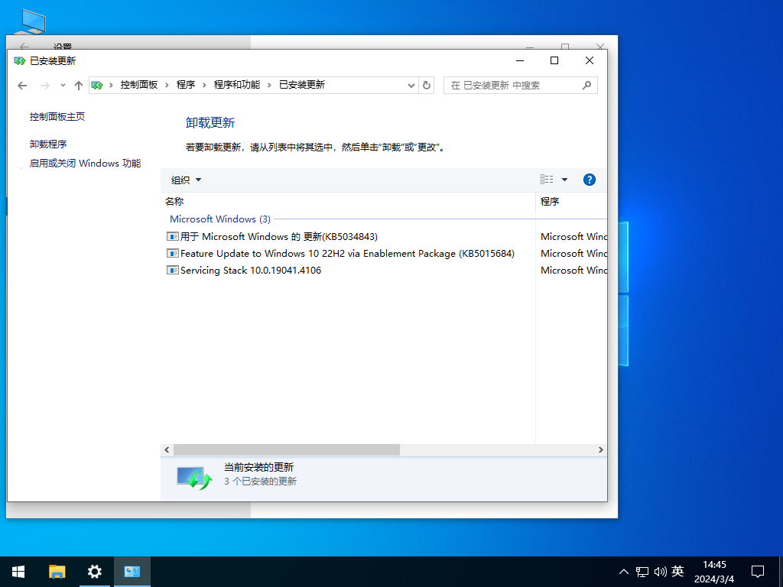Image resolution: width=783 pixels, height=587 pixels.
Task: Open the breadcrumb dropdown arrow after 已安装更新
Action: pos(411,85)
